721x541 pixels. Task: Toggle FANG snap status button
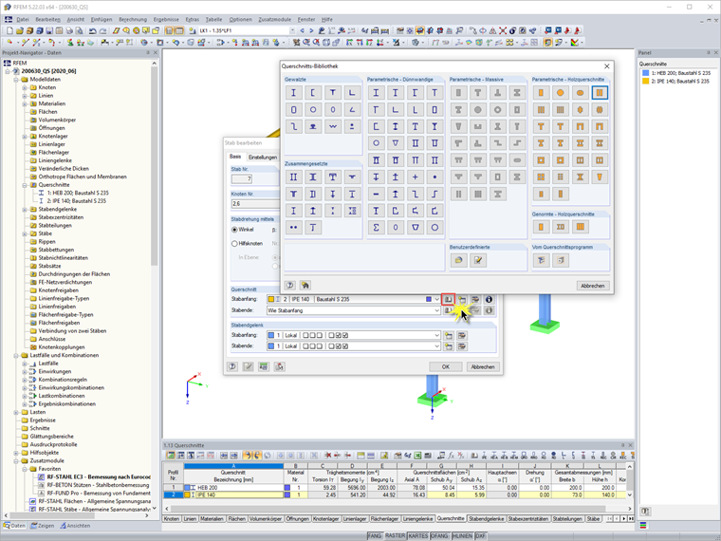coord(375,536)
